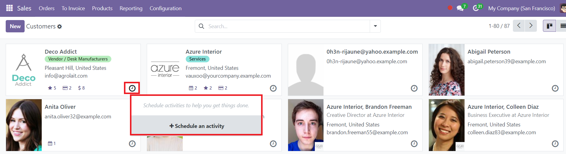Click the Sales app title
The image size is (566, 154).
click(x=24, y=8)
